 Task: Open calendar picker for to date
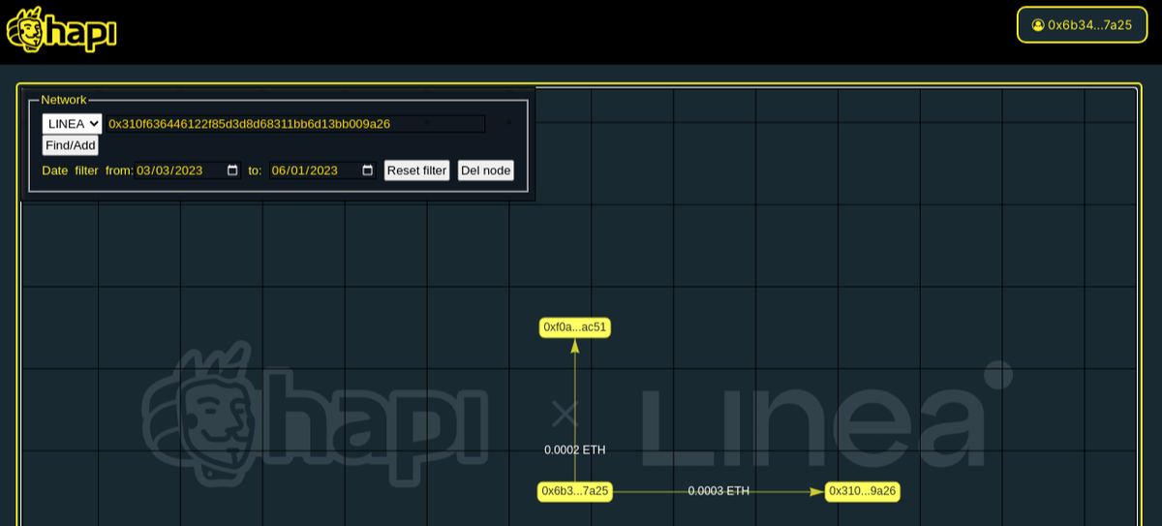(367, 170)
